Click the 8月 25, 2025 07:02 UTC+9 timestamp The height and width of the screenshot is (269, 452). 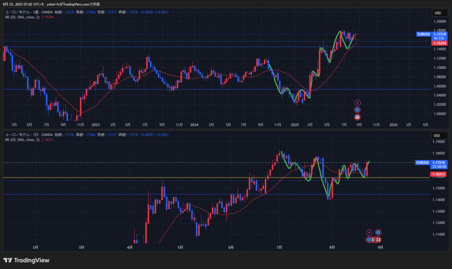coord(24,4)
